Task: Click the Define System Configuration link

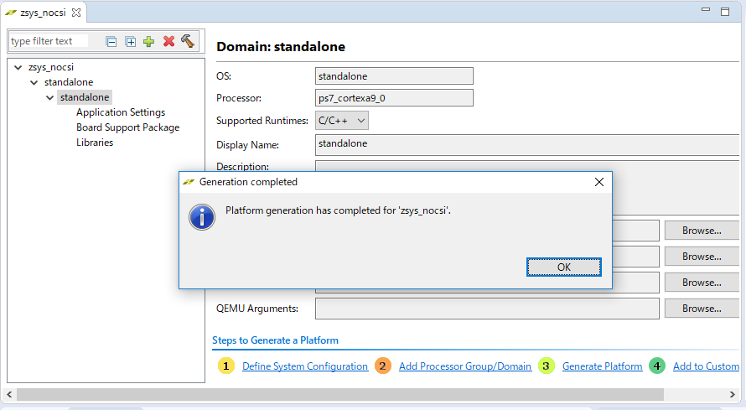Action: point(305,366)
